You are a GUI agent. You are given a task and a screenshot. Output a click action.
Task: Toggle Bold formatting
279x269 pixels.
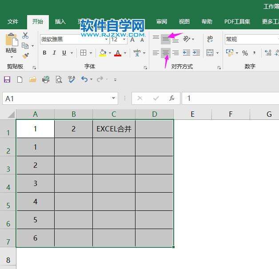[x=44, y=53]
